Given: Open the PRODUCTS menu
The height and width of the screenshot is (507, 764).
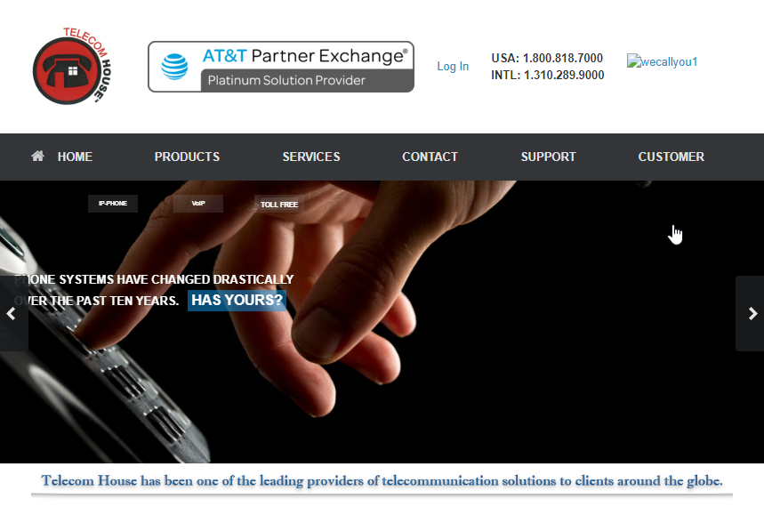Looking at the screenshot, I should coord(187,157).
